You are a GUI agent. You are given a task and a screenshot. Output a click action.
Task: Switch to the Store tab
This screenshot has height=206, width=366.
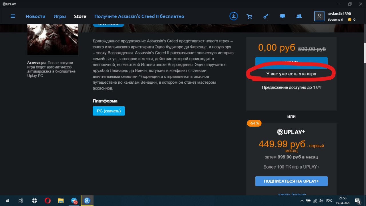click(80, 16)
